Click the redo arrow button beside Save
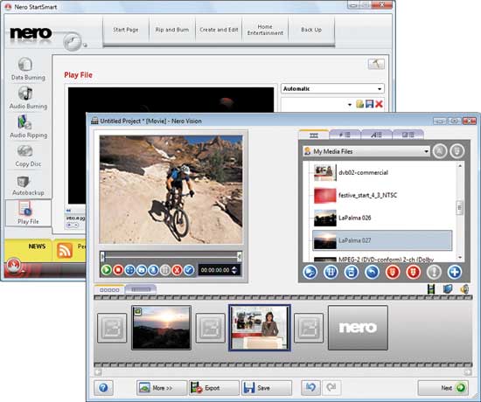This screenshot has height=402, width=481. click(x=331, y=387)
